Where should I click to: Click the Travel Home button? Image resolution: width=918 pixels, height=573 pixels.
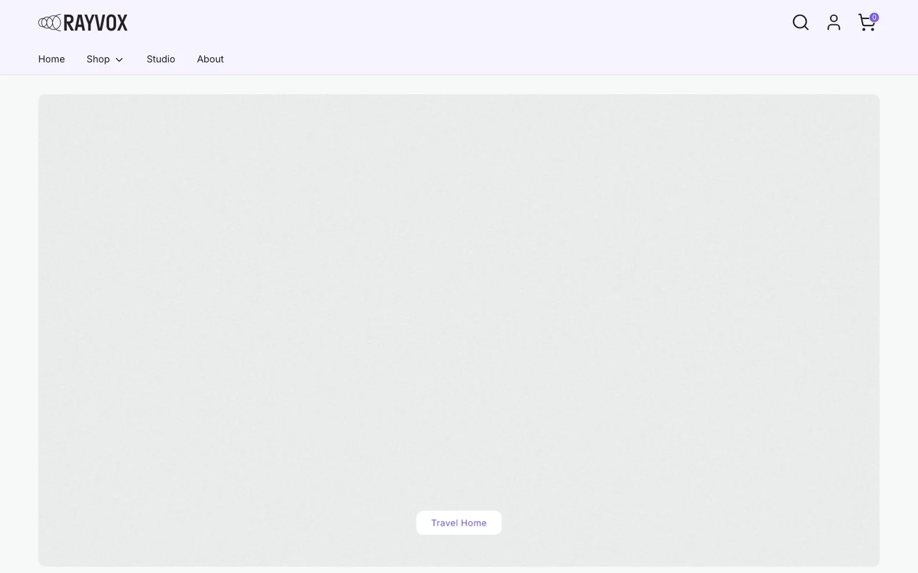[459, 523]
